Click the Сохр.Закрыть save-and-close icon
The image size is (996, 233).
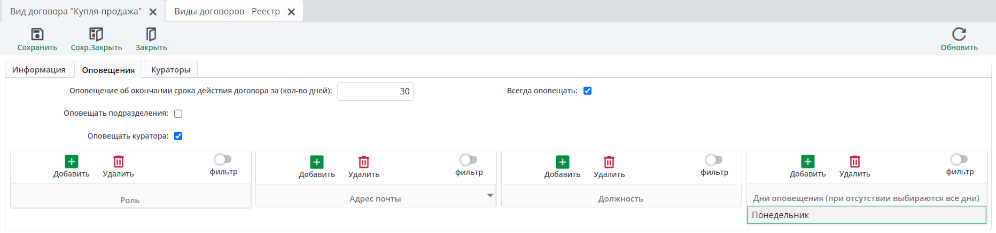coord(96,34)
